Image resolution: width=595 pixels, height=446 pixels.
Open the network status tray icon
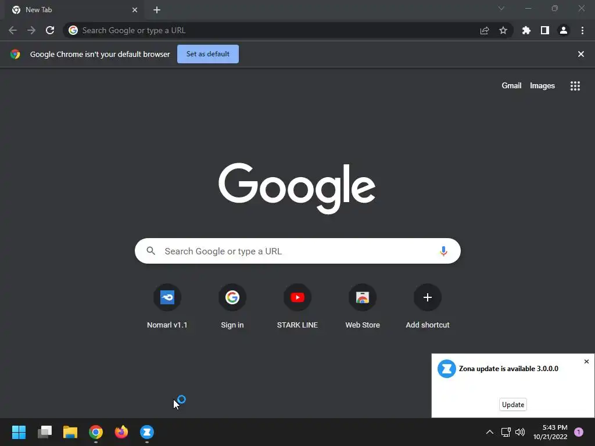point(506,432)
